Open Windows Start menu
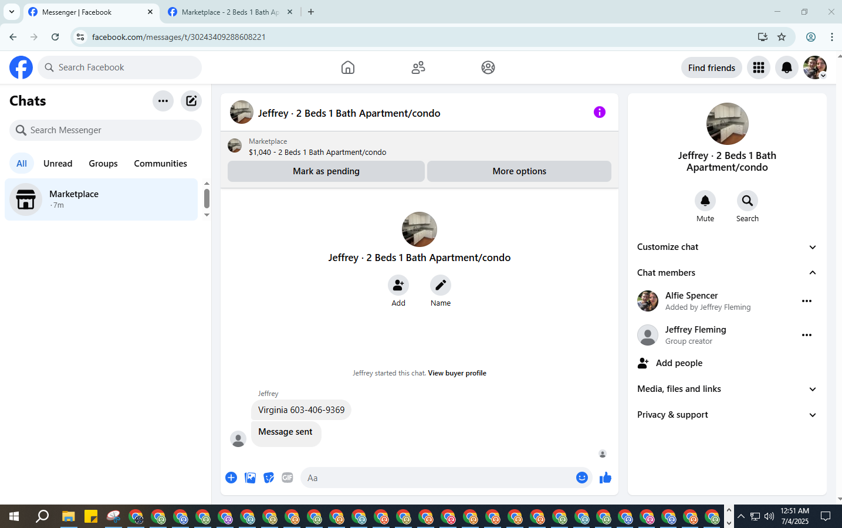Screen dimensions: 842x528 pos(14,516)
